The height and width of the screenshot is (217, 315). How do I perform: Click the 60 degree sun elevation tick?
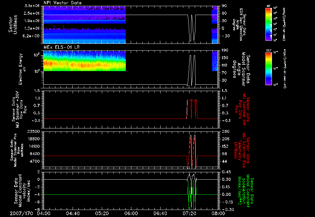click(224, 13)
